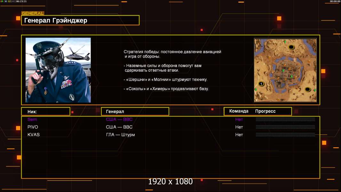Open the desert map preview thumbnail
Image resolution: width=341 pixels, height=192 pixels.
285,70
